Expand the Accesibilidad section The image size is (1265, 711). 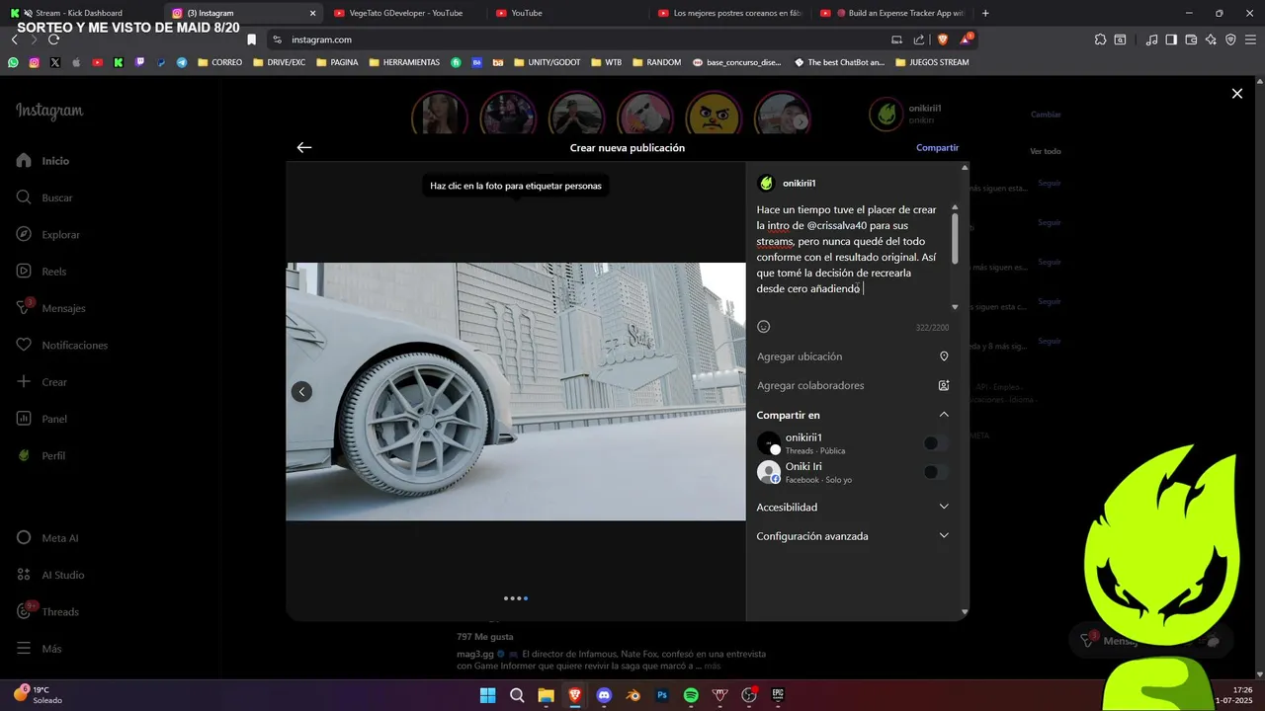852,508
